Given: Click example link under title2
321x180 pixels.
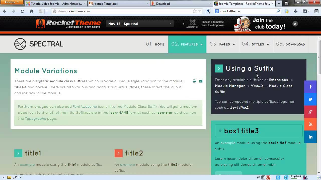Looking at the screenshot, I should coord(128,164).
